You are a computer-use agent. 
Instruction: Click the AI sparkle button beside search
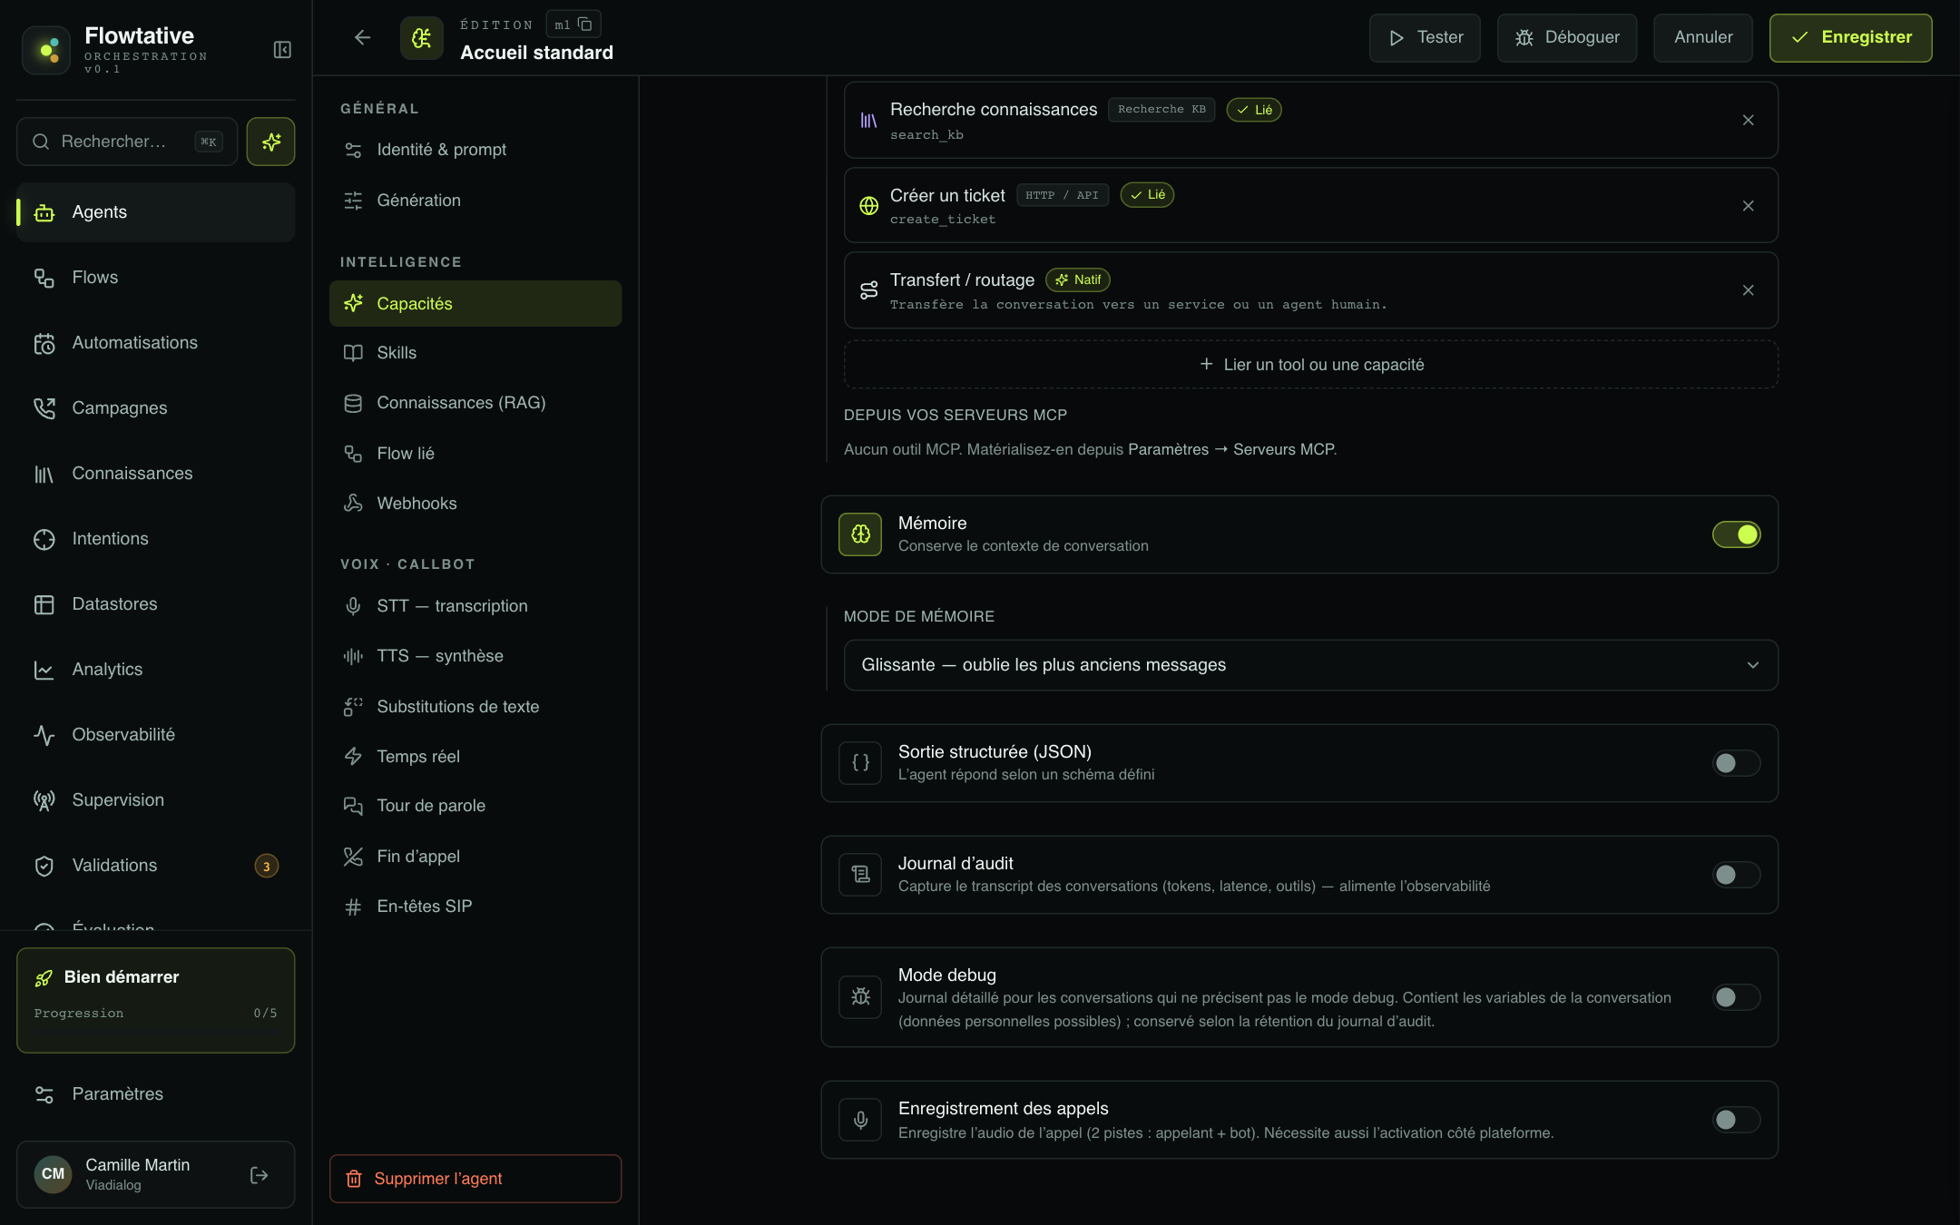pyautogui.click(x=270, y=142)
